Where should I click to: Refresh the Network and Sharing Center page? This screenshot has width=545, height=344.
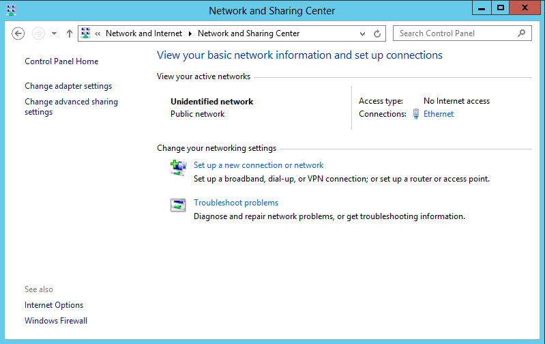pos(377,33)
